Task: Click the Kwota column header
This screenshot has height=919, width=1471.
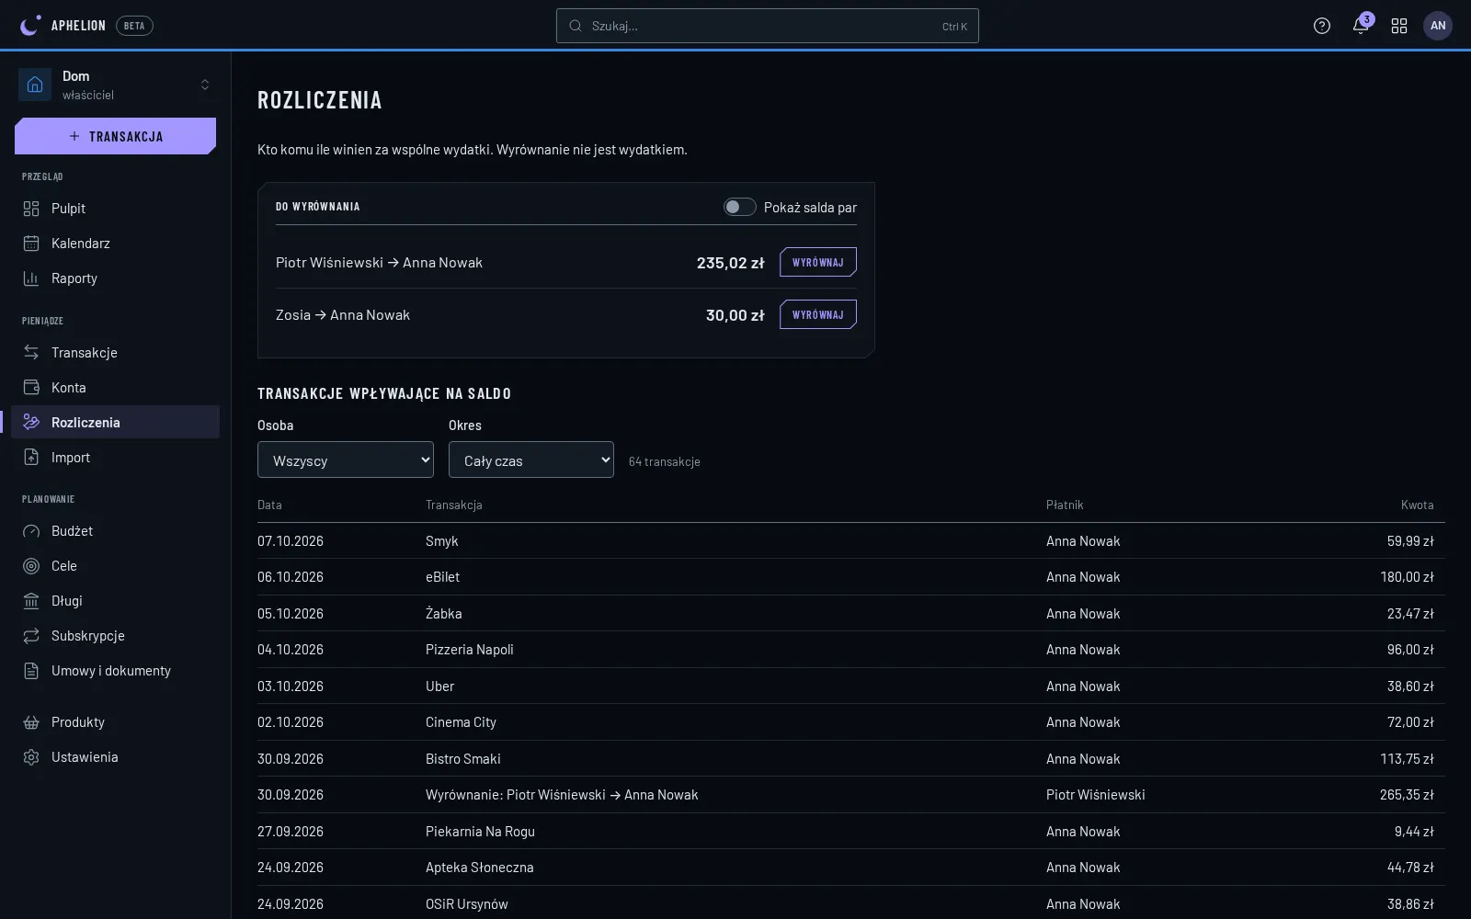Action: pyautogui.click(x=1417, y=505)
